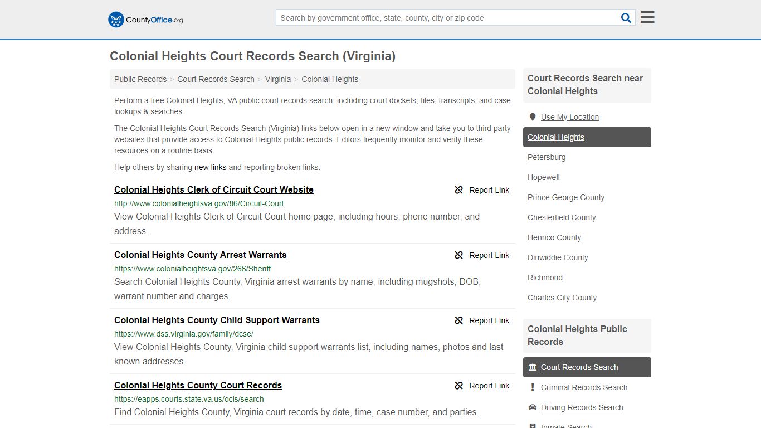This screenshot has width=761, height=428.
Task: Visit colonialheightsva.gov/86/Circuit-Court URL
Action: coord(199,203)
